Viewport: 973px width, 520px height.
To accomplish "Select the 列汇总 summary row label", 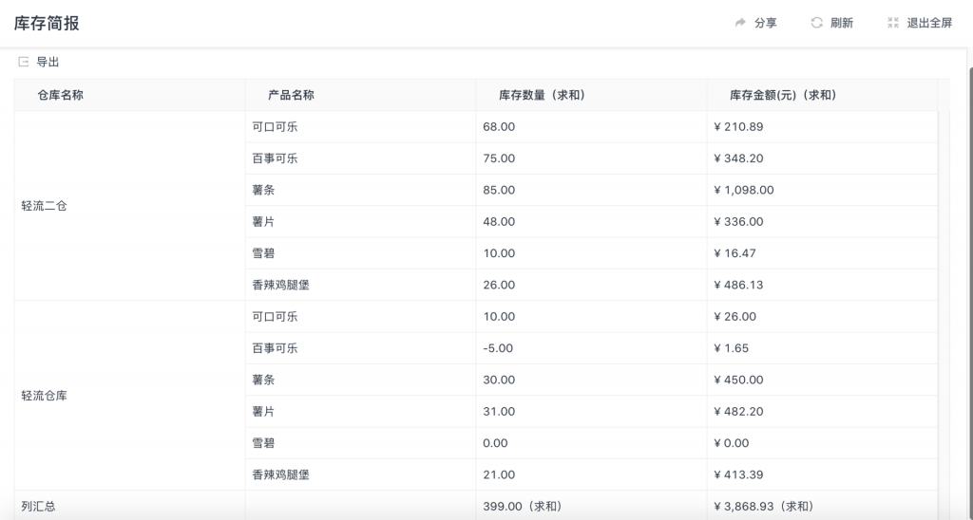I will pyautogui.click(x=39, y=507).
